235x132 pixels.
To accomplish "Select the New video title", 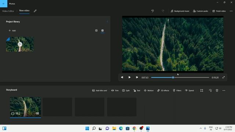I will 24,11.
